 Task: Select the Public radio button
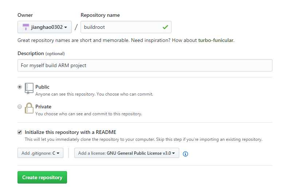point(20,87)
